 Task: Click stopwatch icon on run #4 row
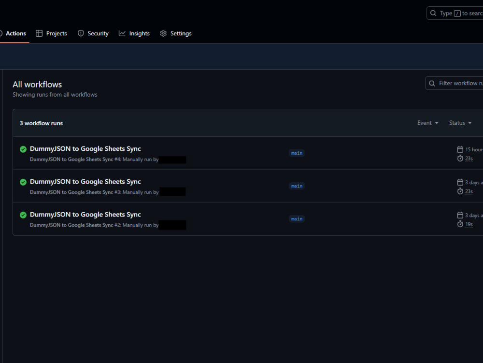[x=460, y=159]
